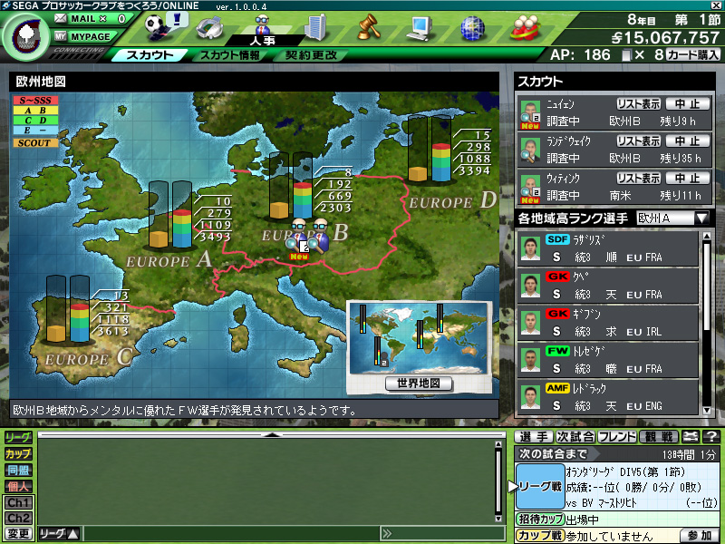The image size is (725, 544).
Task: Click the A B legend swatch
Action: pos(35,111)
